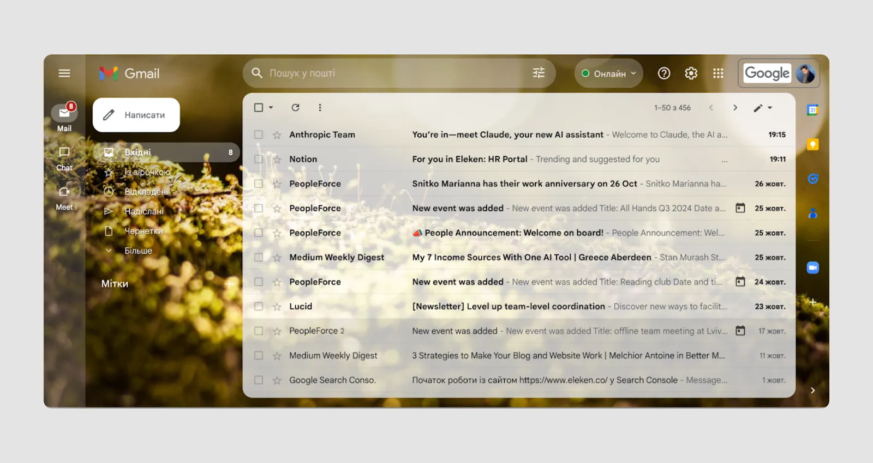Select the Notion email checkbox
Image resolution: width=873 pixels, height=463 pixels.
point(259,159)
